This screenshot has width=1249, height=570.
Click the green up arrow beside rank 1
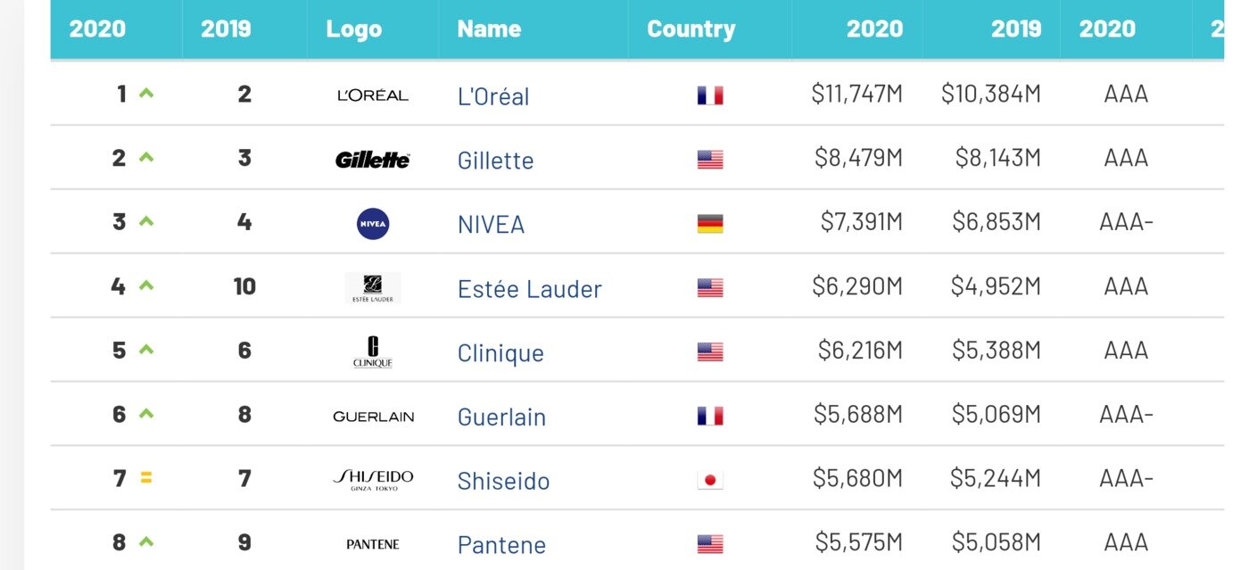[x=147, y=93]
